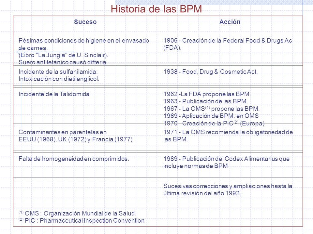Viewport: 313px width, 234px height.
Task: Click 'Falta de homogeneidad en comprimidos.'
Action: tap(74, 159)
